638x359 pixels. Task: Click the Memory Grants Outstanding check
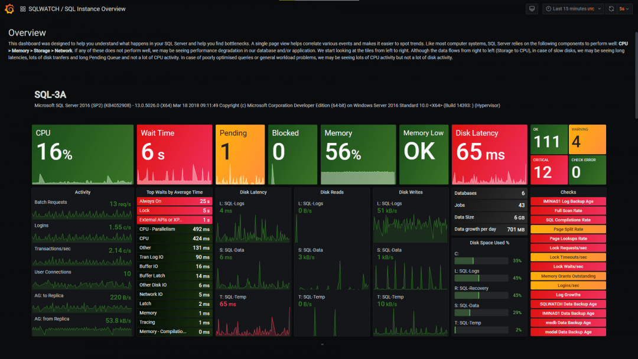tap(568, 275)
